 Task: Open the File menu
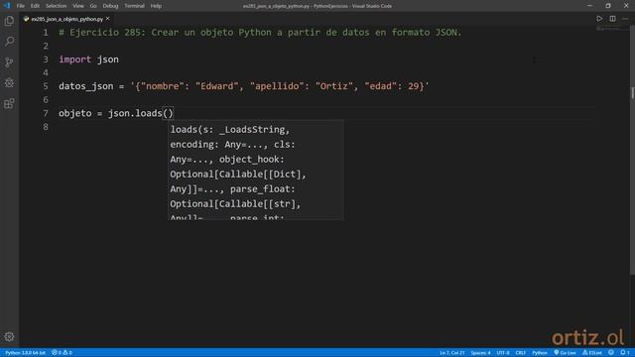coord(21,6)
